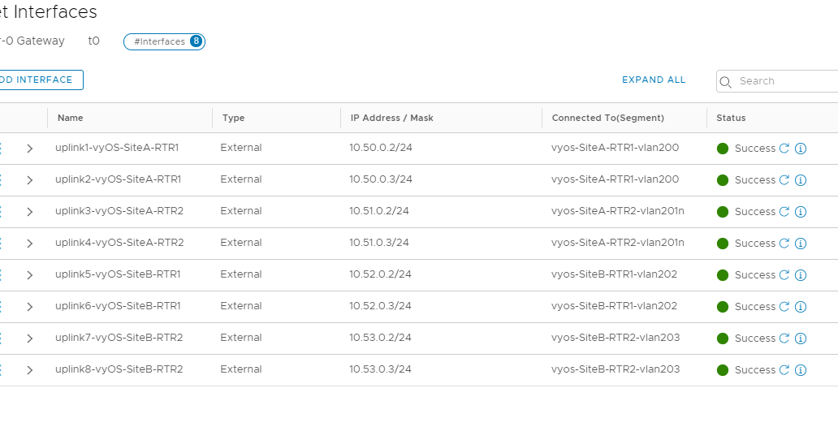The height and width of the screenshot is (440, 838).
Task: Expand the uplink1-vyOS-SiteA-RTR1 row
Action: click(30, 149)
